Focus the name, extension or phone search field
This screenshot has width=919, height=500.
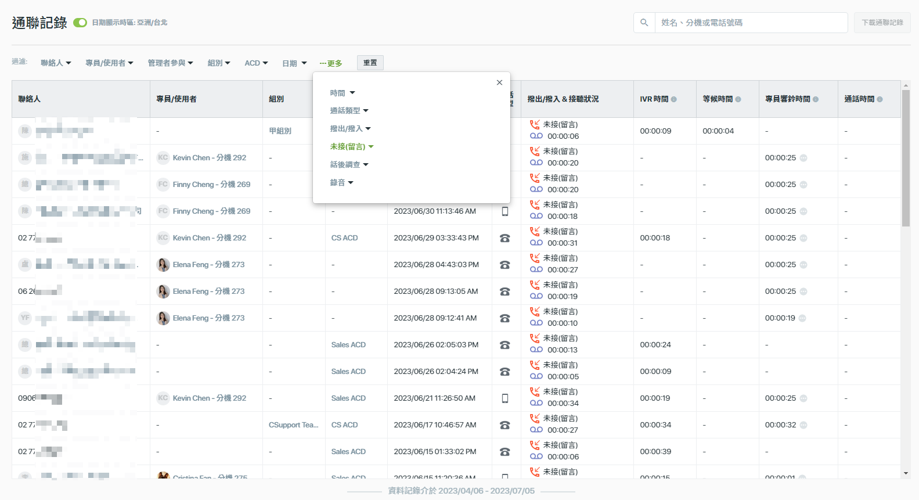tap(751, 23)
